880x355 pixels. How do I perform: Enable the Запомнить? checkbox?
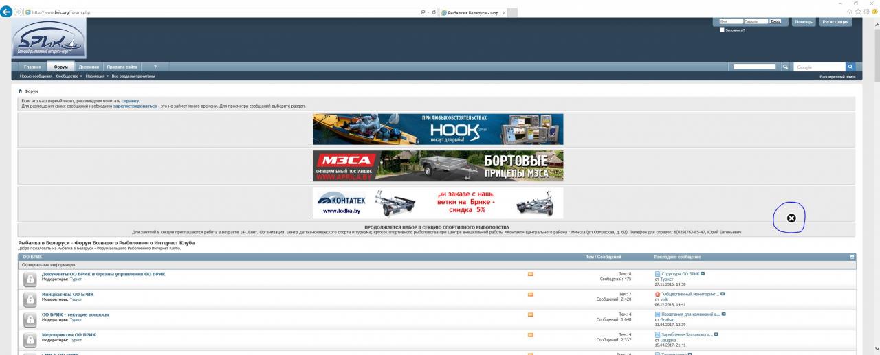click(721, 30)
